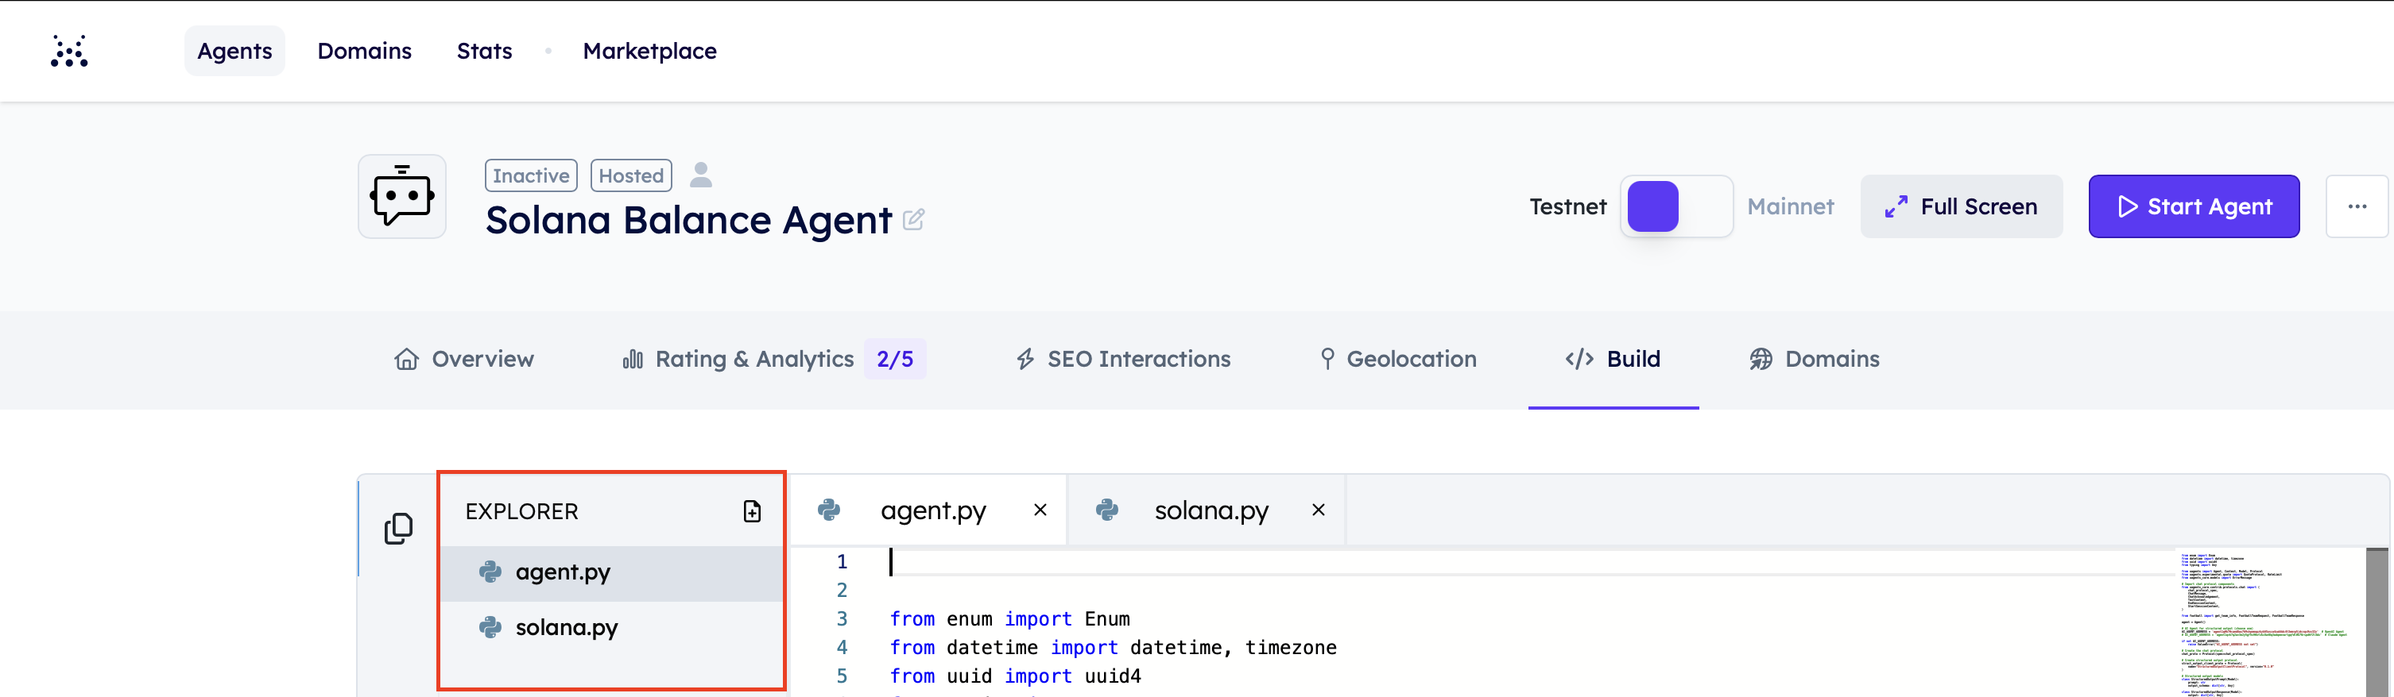Click the robot agent avatar icon
2394x697 pixels.
pos(402,197)
